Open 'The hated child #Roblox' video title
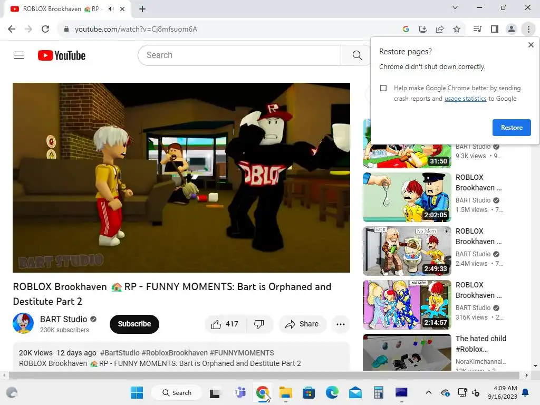Viewport: 540px width, 405px height. click(x=481, y=344)
